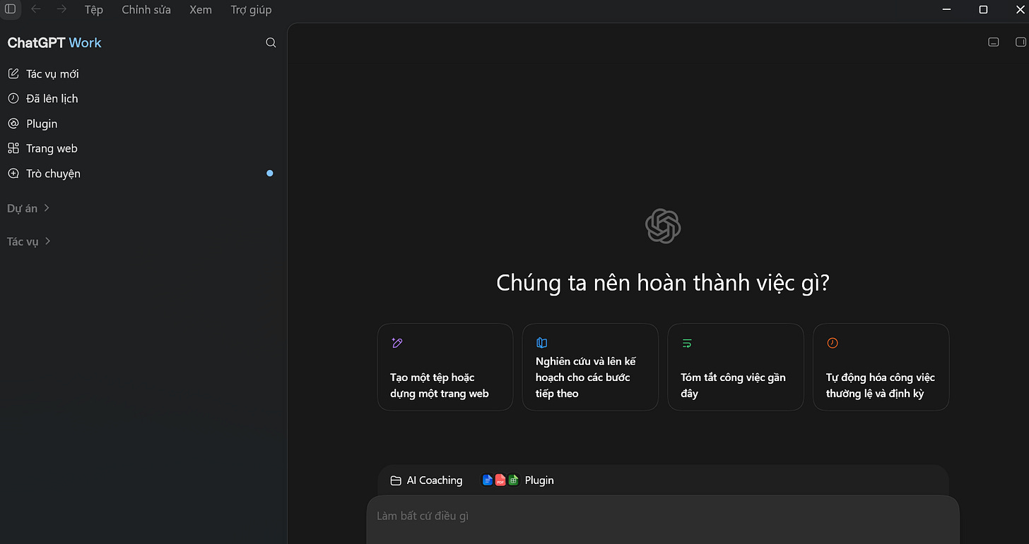Click the plugin file icons cluster
Screen dimensions: 1029x544
point(500,480)
